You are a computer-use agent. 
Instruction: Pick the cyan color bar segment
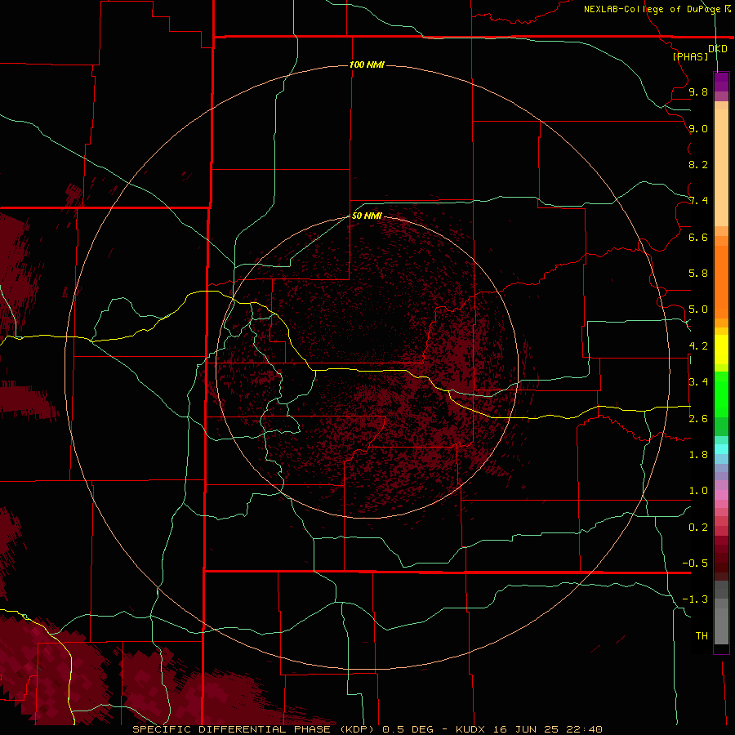[721, 449]
